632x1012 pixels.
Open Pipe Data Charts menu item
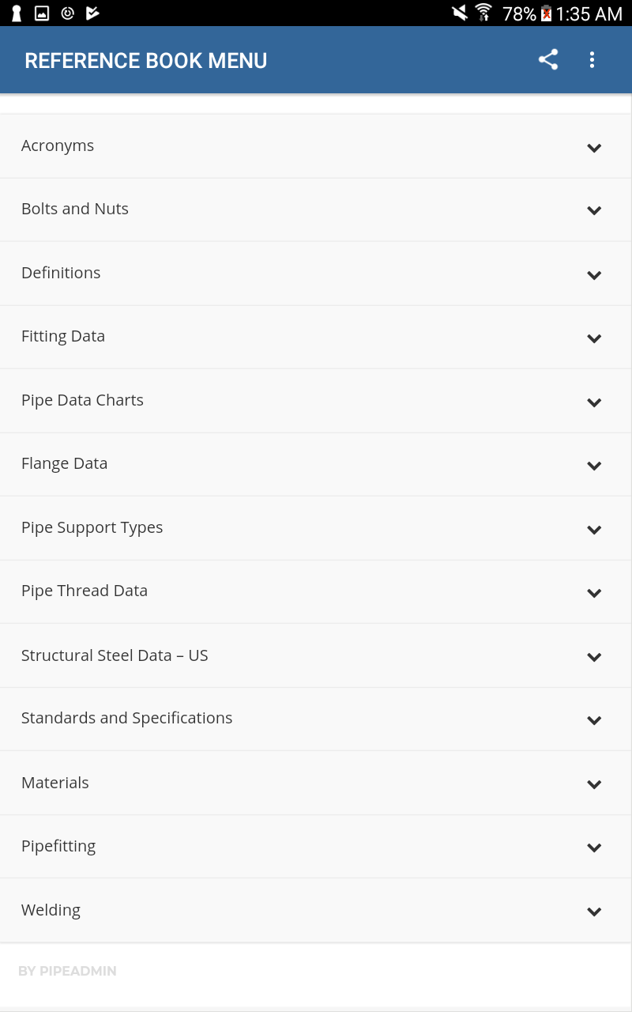[x=82, y=400]
